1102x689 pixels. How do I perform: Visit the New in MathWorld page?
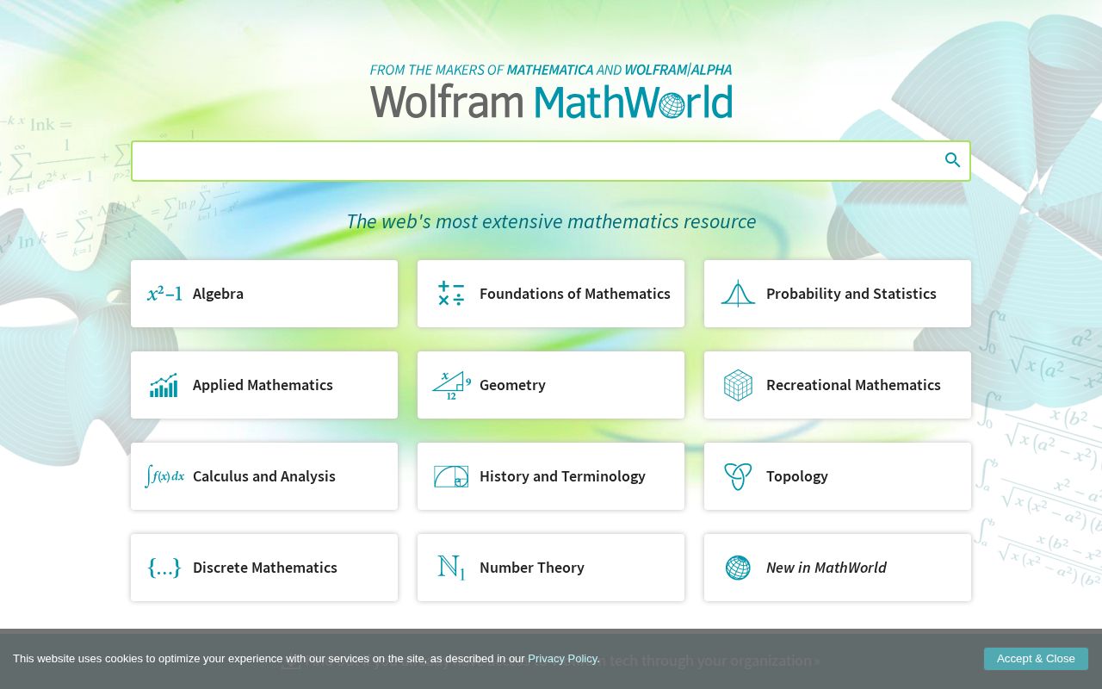(826, 568)
